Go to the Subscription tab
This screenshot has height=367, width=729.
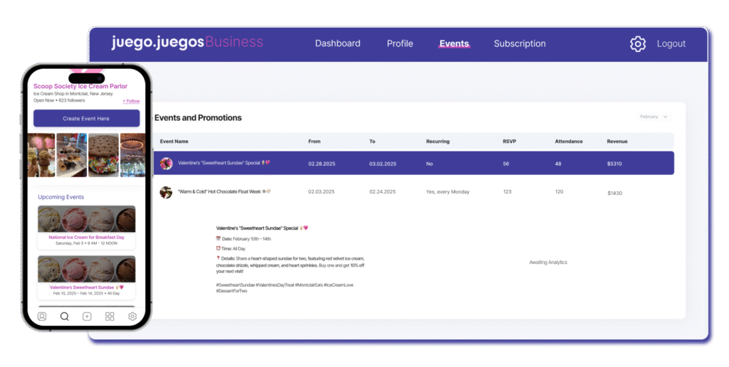pos(520,43)
